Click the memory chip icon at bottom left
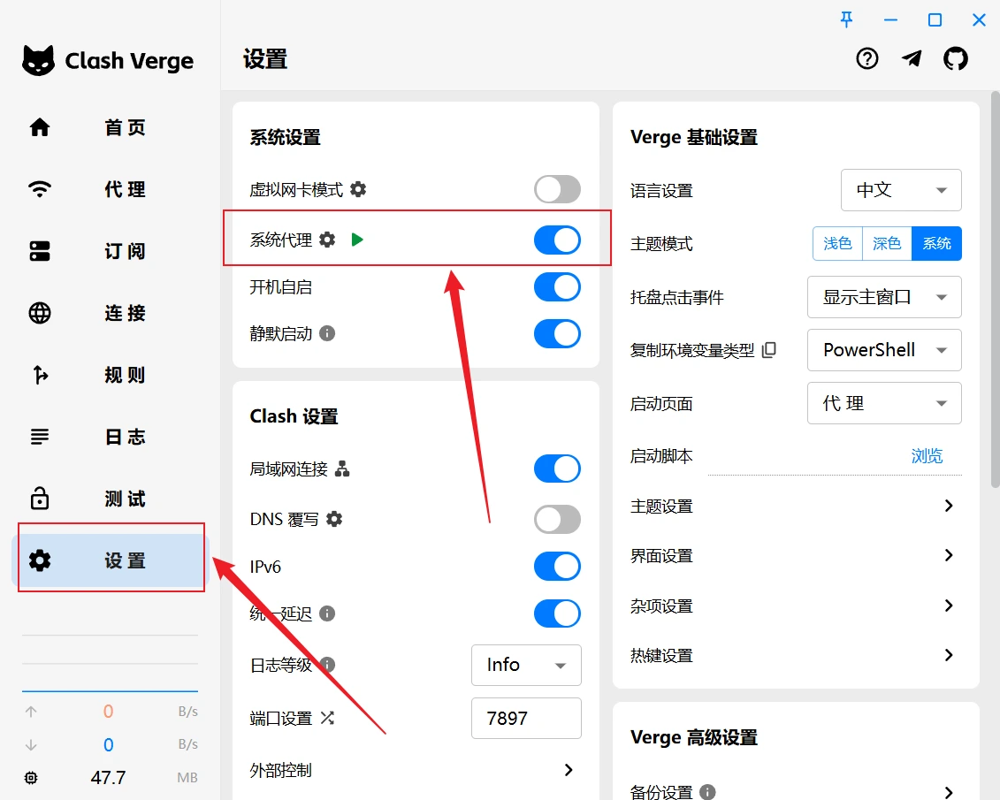The image size is (1000, 800). click(x=31, y=778)
